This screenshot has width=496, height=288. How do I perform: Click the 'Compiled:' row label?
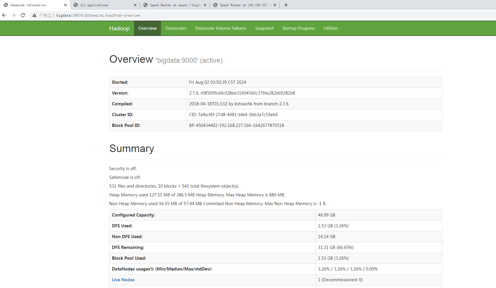pos(122,104)
